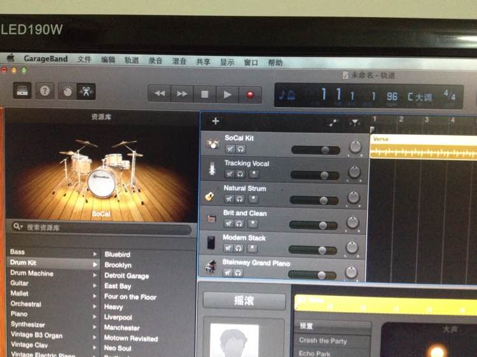Open the 混音 menu
This screenshot has width=477, height=357.
tap(179, 62)
